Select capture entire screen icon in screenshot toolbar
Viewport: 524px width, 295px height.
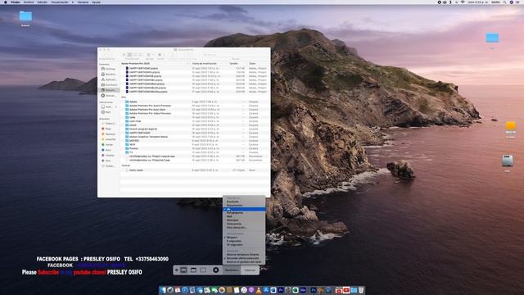(183, 270)
